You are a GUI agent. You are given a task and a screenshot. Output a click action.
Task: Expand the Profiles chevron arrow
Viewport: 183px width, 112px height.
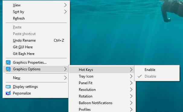point(131,109)
